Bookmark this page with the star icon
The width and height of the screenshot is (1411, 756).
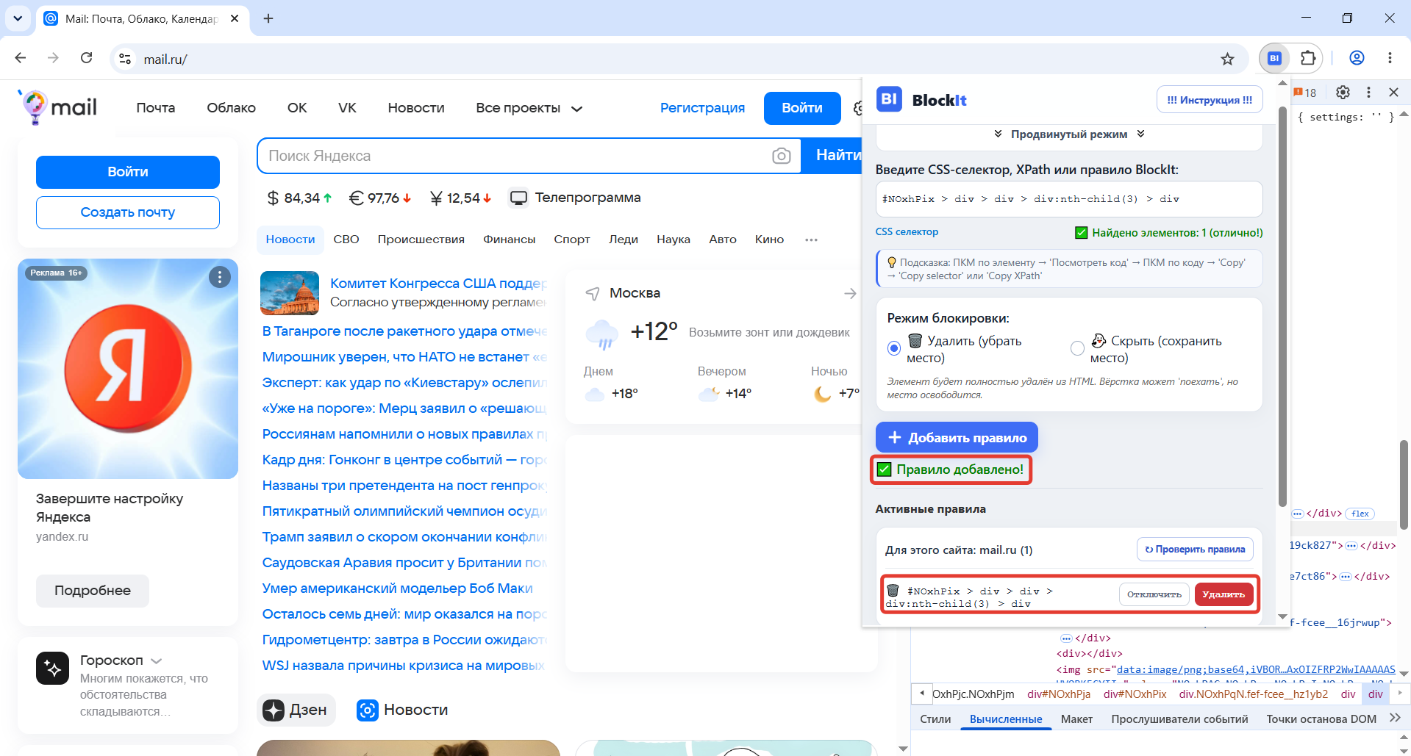pos(1227,60)
